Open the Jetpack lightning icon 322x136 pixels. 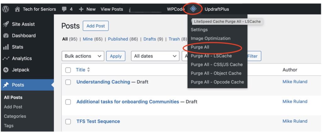click(x=6, y=70)
